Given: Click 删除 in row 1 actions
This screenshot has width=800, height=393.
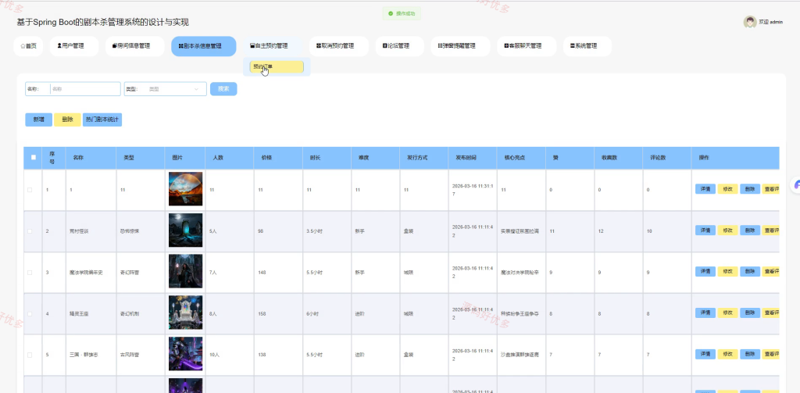Looking at the screenshot, I should click(750, 189).
